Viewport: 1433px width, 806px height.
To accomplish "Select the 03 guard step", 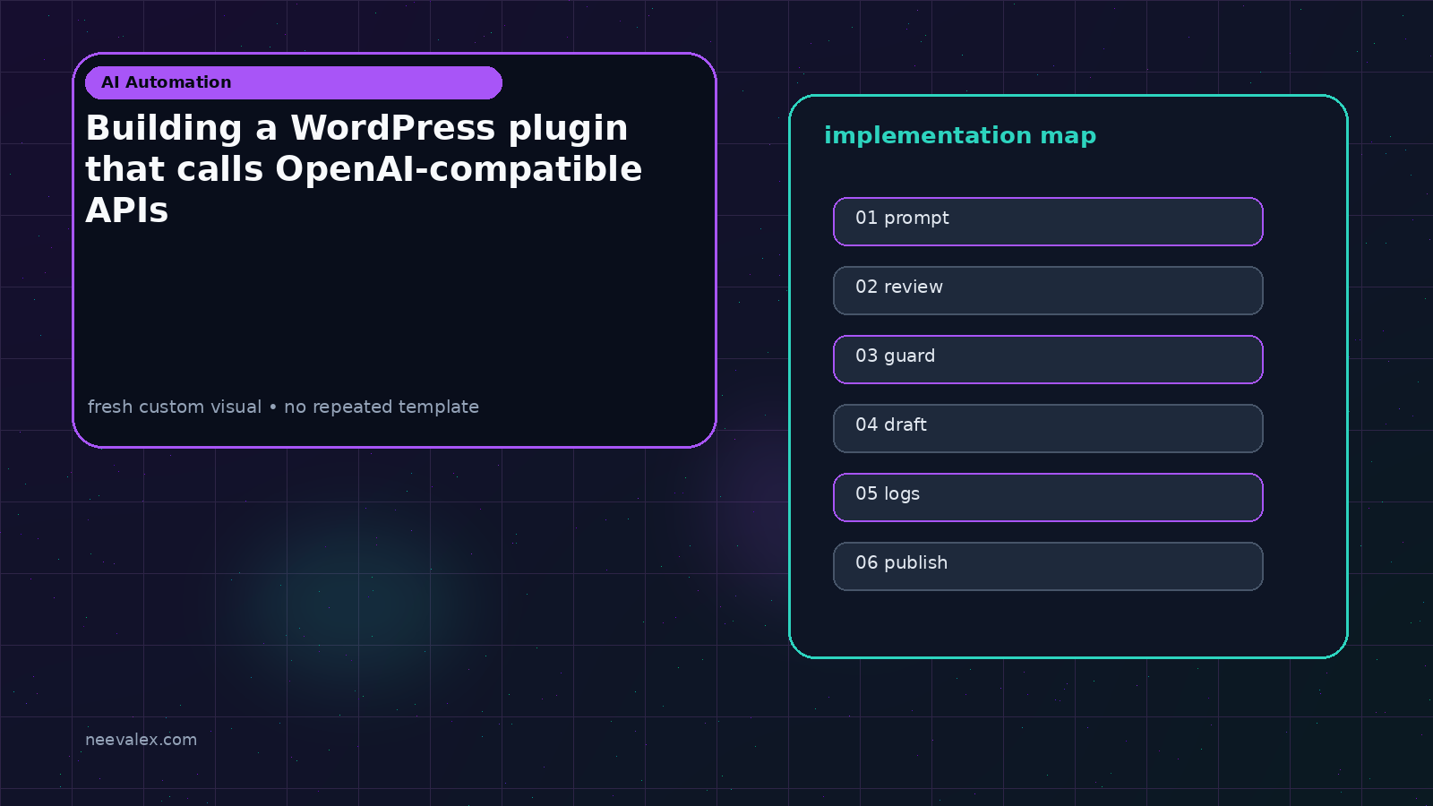I will tap(1048, 359).
